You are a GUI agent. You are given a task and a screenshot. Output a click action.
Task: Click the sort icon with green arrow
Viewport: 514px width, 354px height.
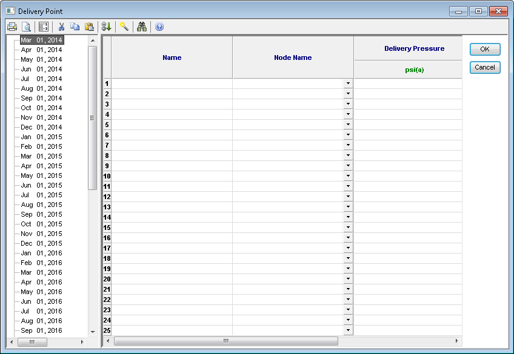click(106, 27)
